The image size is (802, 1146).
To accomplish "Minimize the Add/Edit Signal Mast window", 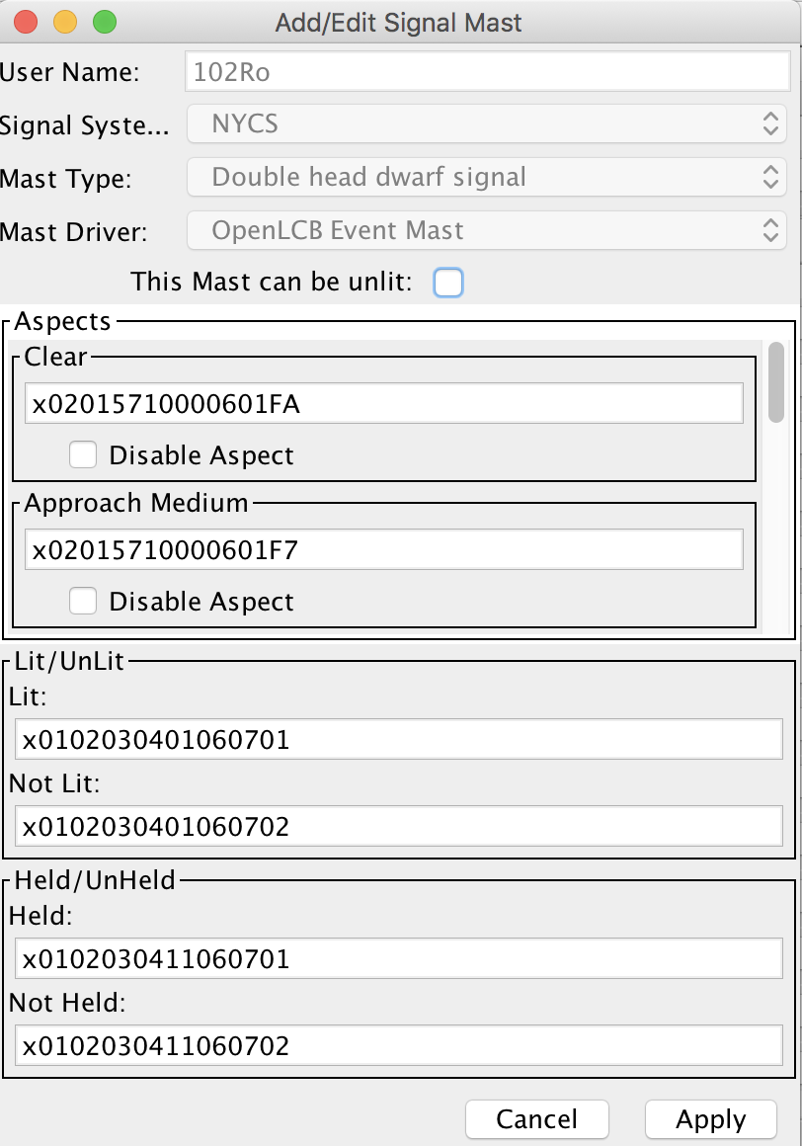I will tap(64, 19).
